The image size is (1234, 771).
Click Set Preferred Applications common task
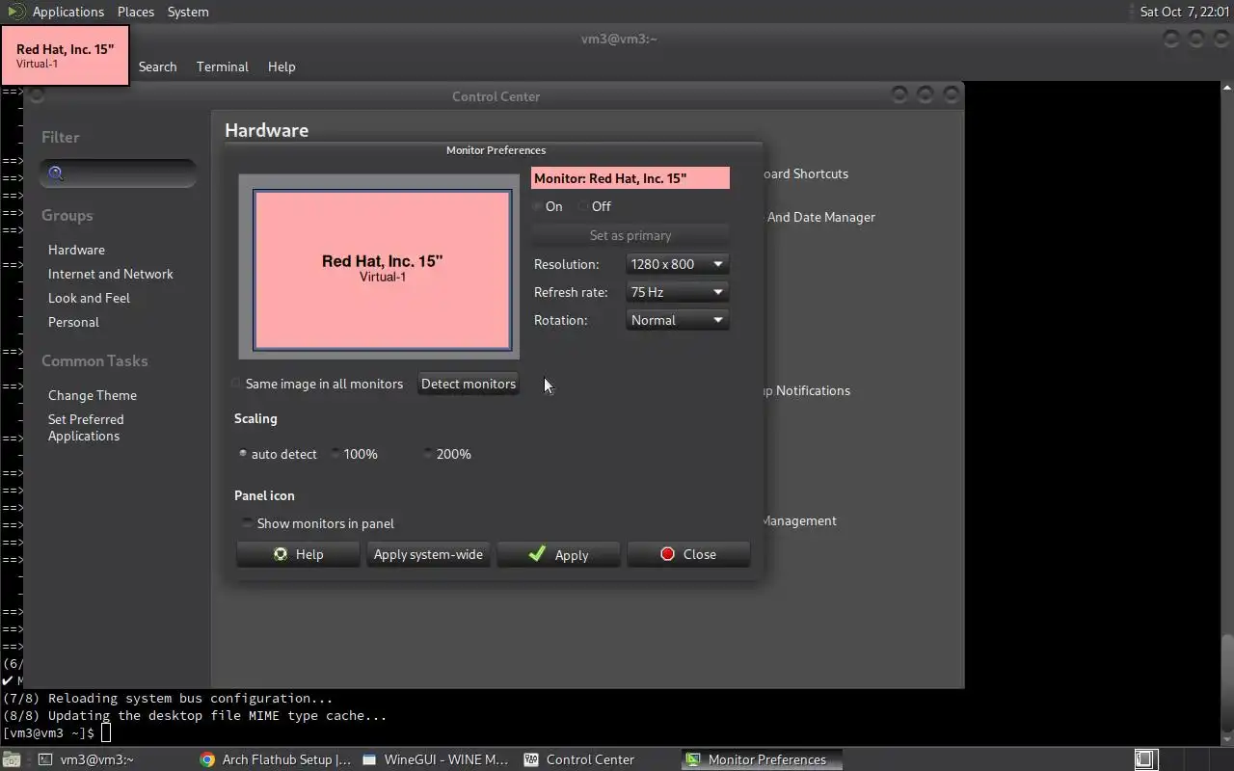click(86, 428)
